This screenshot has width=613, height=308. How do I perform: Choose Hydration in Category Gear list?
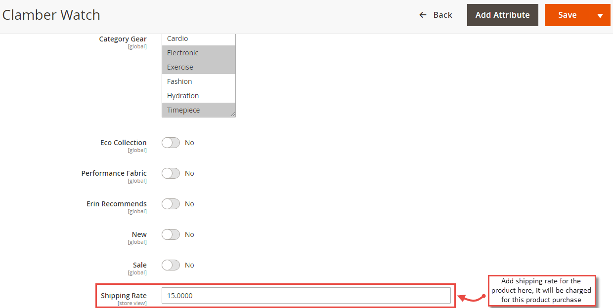point(199,96)
